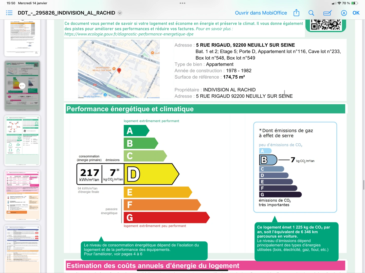Click the 'Dont émissions de gaz à effet de serre' title
365x273 pixels.
tap(286, 133)
